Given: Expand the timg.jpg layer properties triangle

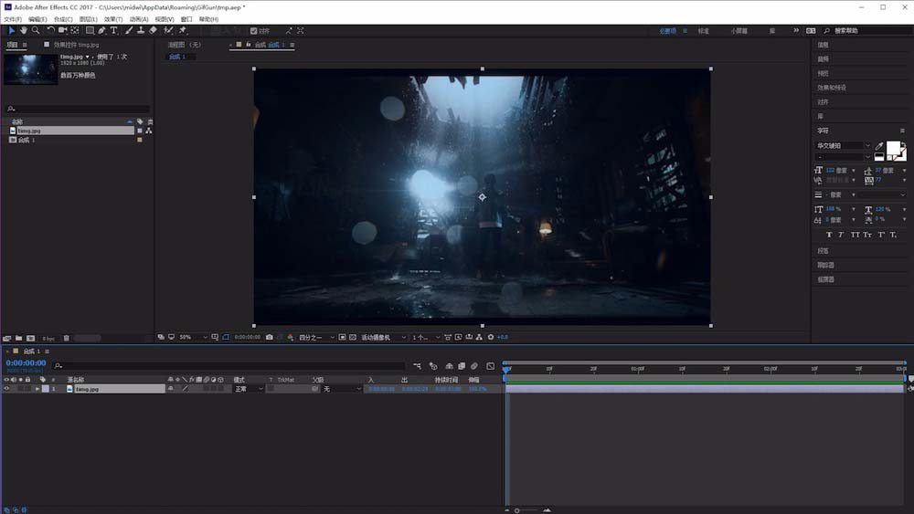Looking at the screenshot, I should coord(37,389).
